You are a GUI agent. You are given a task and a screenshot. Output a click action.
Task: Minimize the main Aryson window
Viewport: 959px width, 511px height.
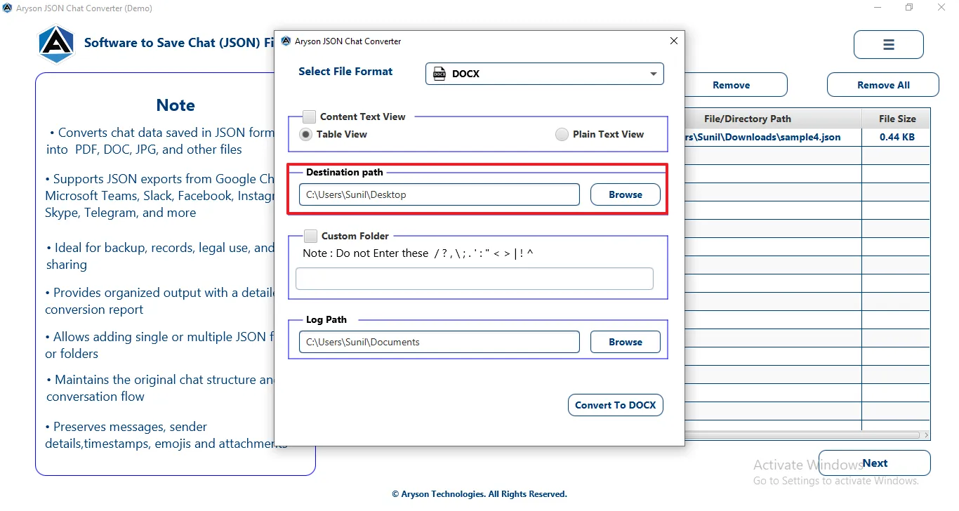[x=878, y=8]
